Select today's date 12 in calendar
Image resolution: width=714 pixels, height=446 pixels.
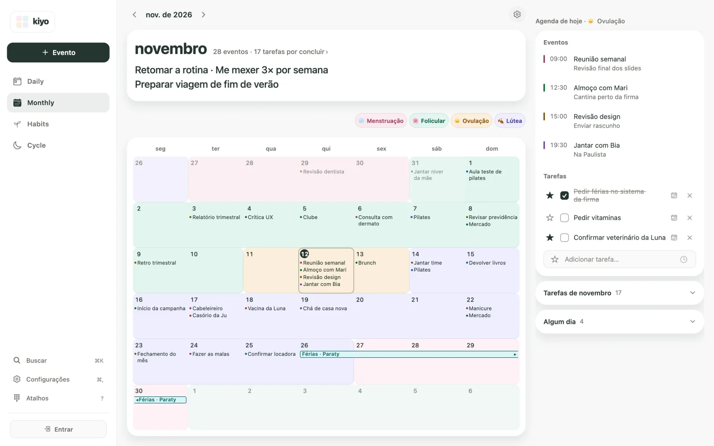(304, 254)
